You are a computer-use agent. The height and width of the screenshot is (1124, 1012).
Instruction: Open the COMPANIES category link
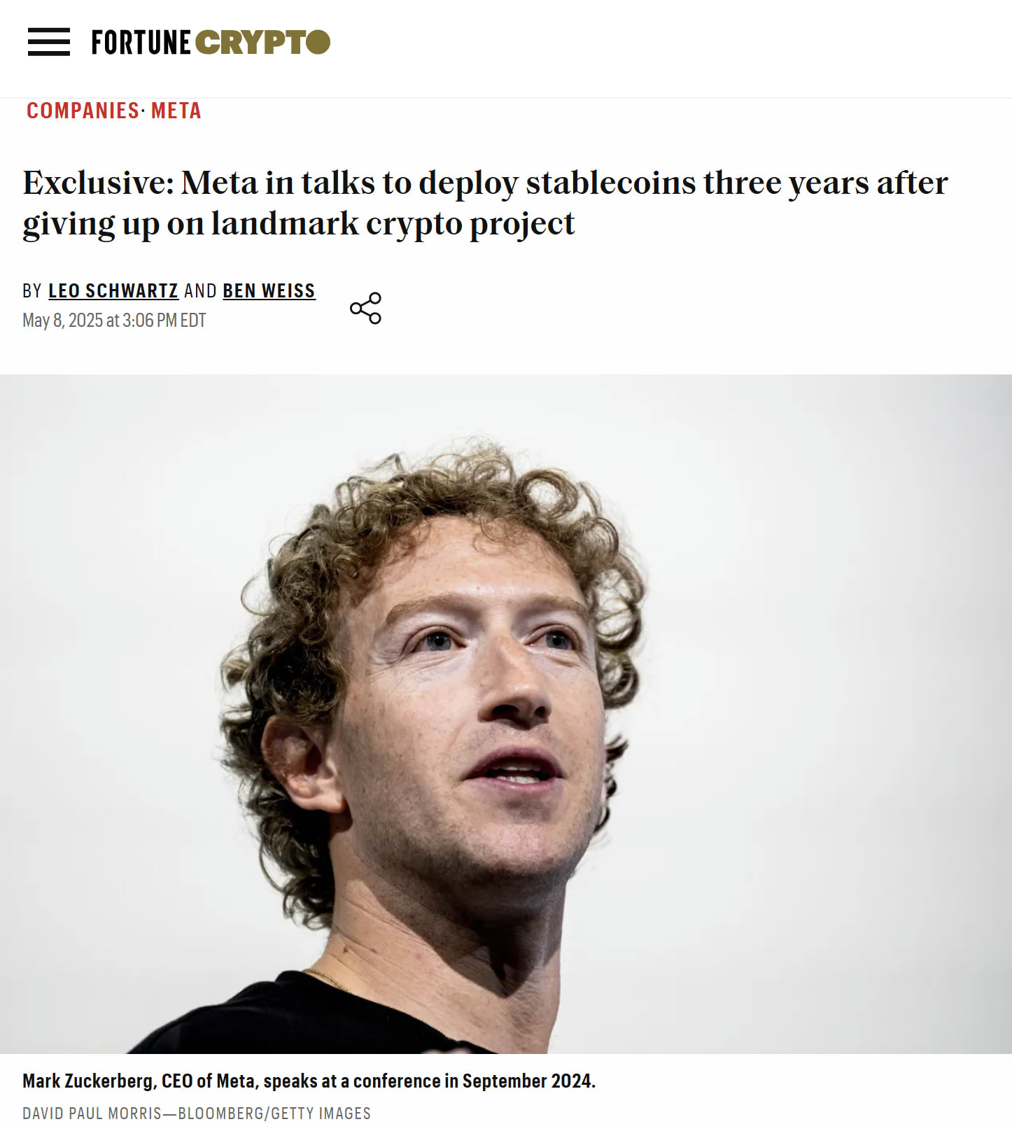coord(83,111)
